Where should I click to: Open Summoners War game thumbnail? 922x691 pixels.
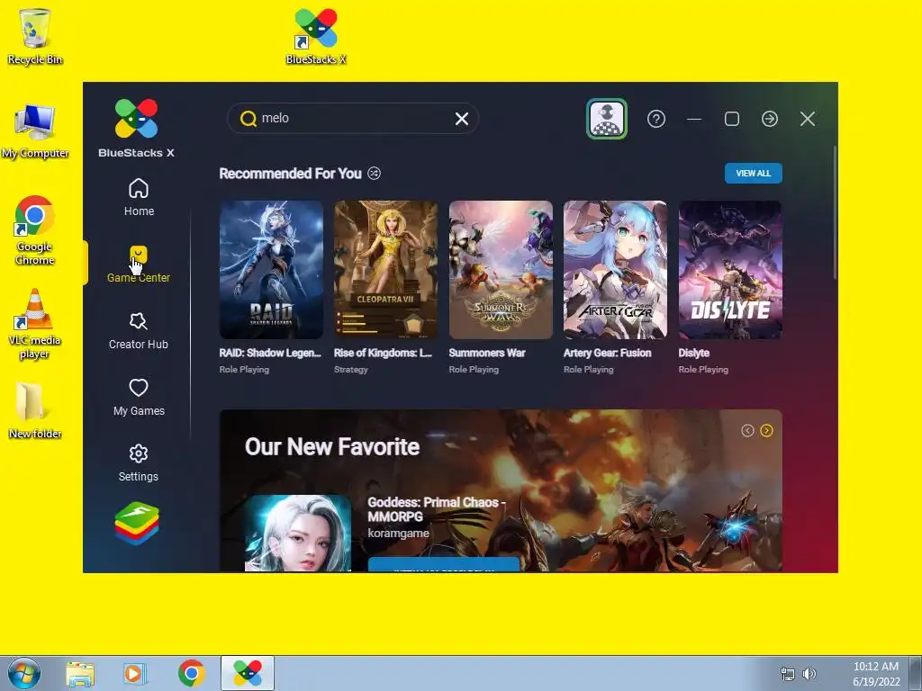tap(501, 270)
